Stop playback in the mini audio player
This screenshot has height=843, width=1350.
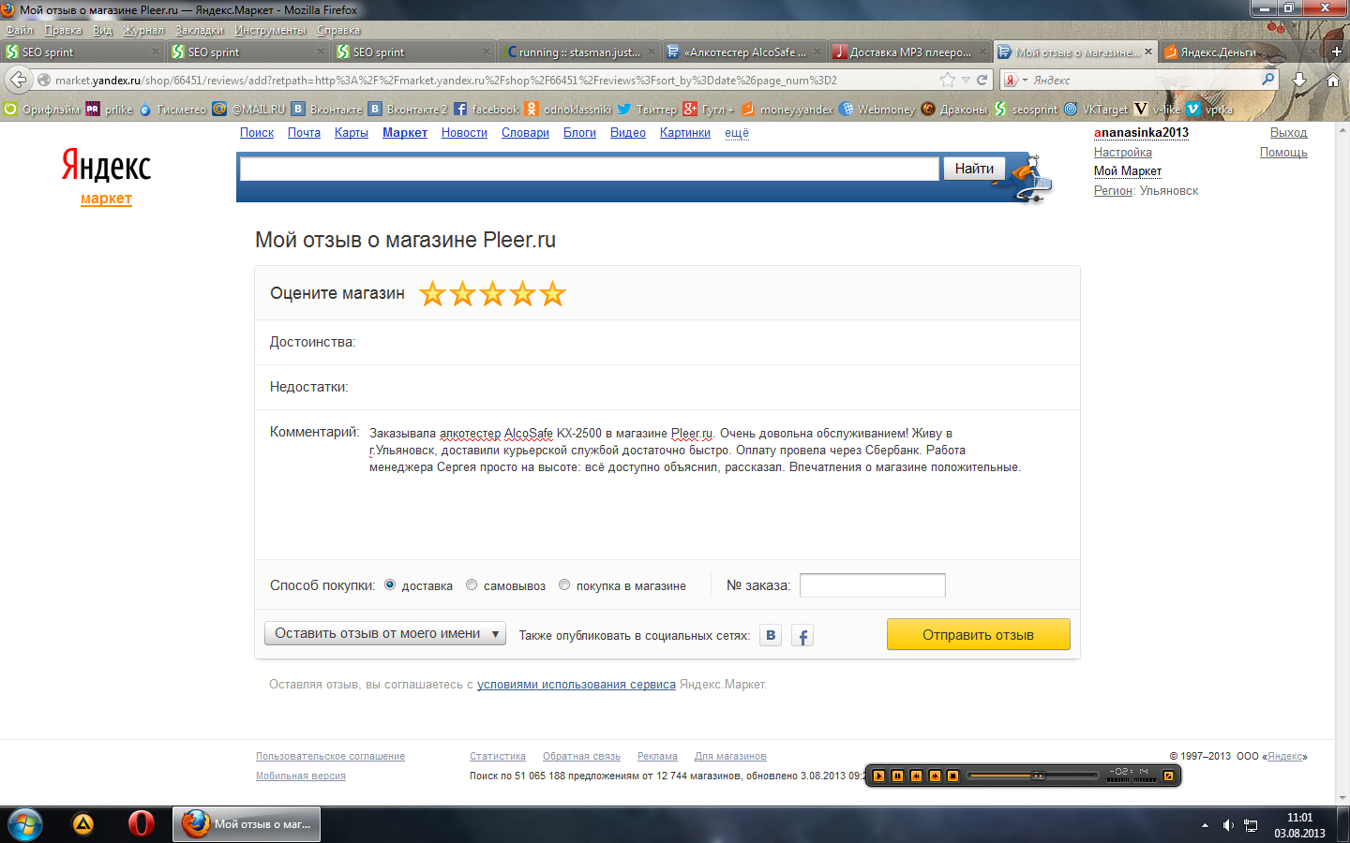coord(952,776)
